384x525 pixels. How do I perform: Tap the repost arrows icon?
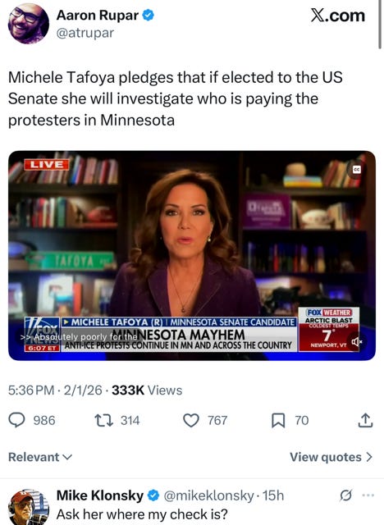(103, 420)
